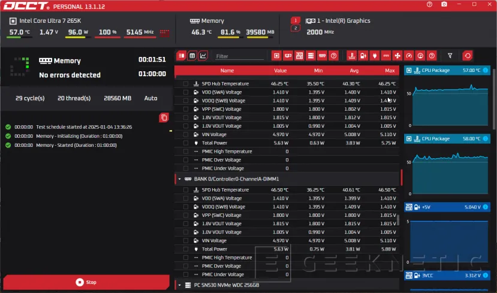Tick the first SPD Hub Temperature 46.25 °C checkbox
The image size is (497, 293).
186,84
